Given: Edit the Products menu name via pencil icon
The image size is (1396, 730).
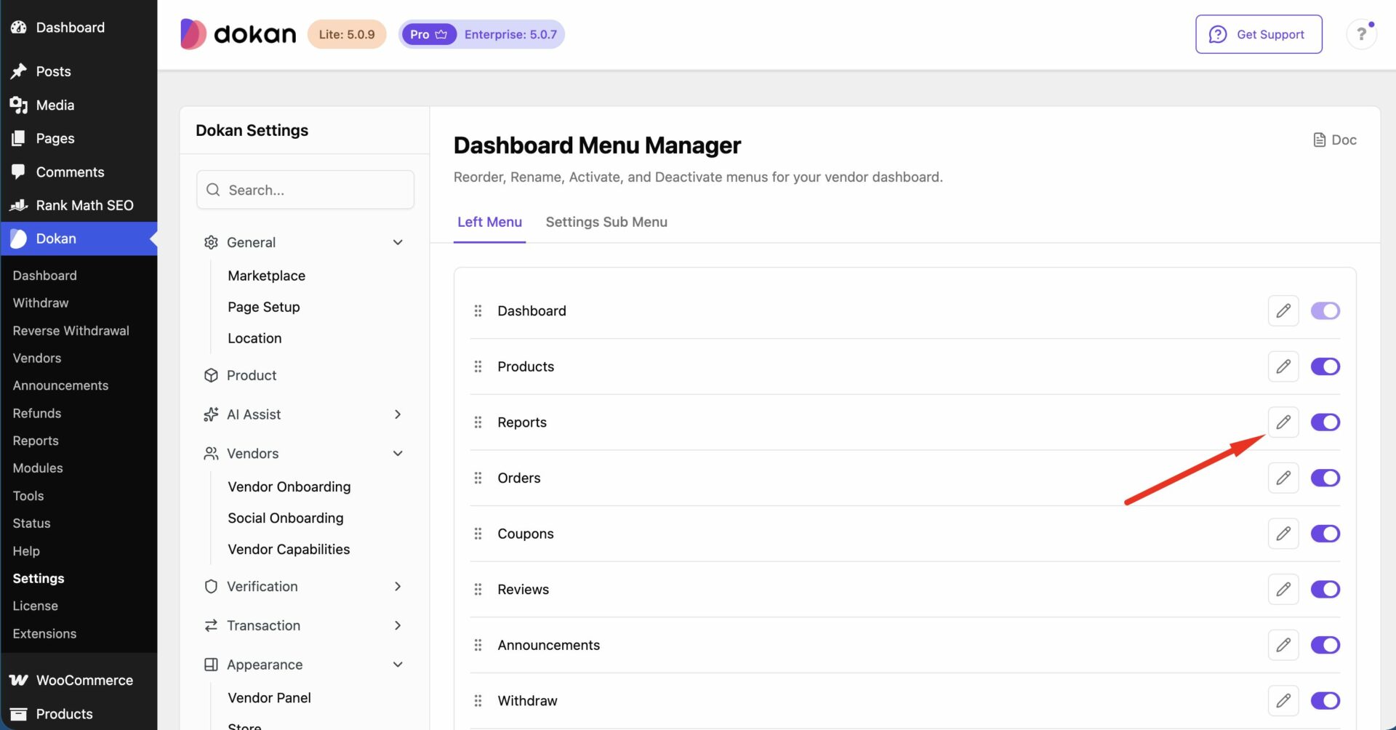Looking at the screenshot, I should [1283, 366].
